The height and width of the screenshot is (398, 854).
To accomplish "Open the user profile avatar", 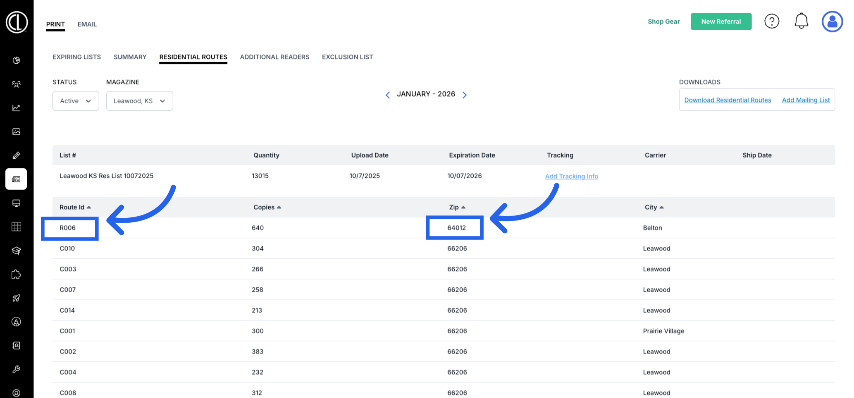I will pyautogui.click(x=832, y=21).
